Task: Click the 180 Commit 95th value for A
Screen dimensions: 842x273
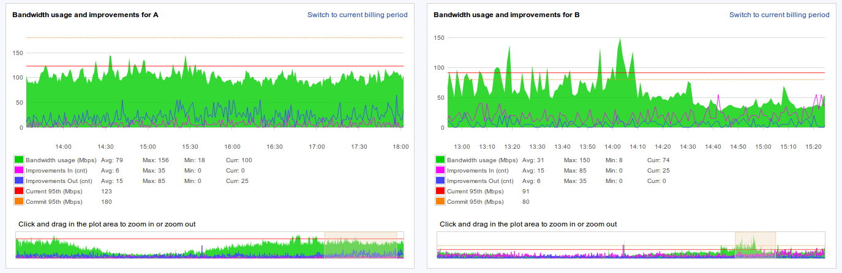Action: [107, 201]
